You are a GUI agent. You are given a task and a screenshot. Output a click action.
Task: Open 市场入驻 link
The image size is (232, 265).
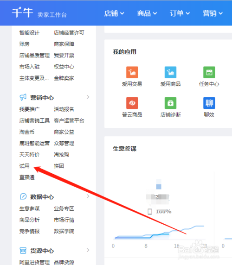click(x=29, y=67)
